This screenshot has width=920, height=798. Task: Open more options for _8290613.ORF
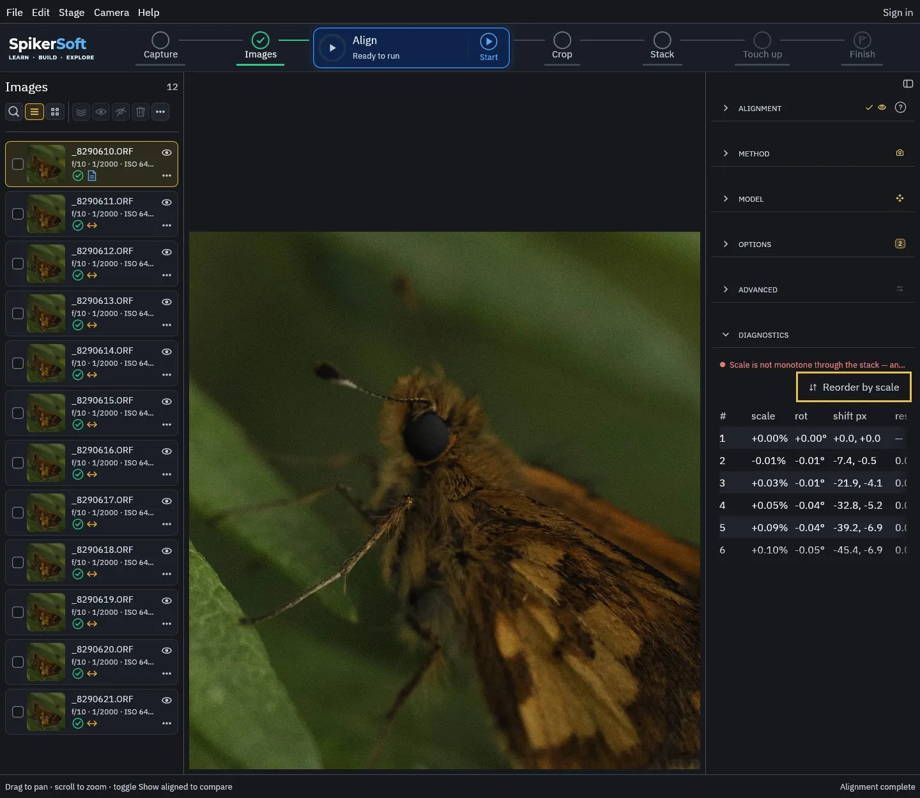[167, 325]
